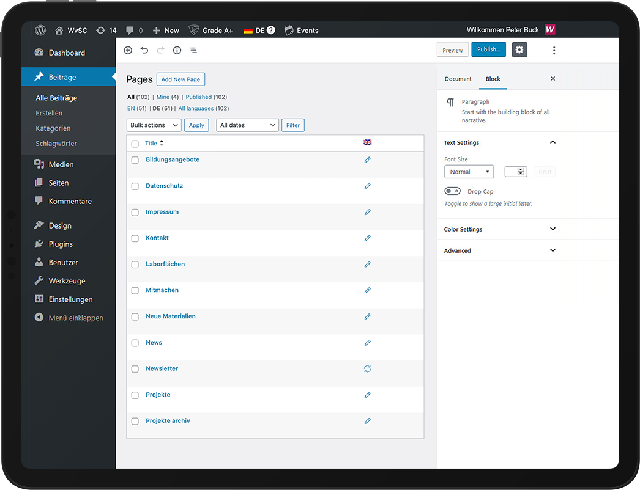Toggle the settings gear button
Image resolution: width=640 pixels, height=490 pixels.
pos(519,49)
